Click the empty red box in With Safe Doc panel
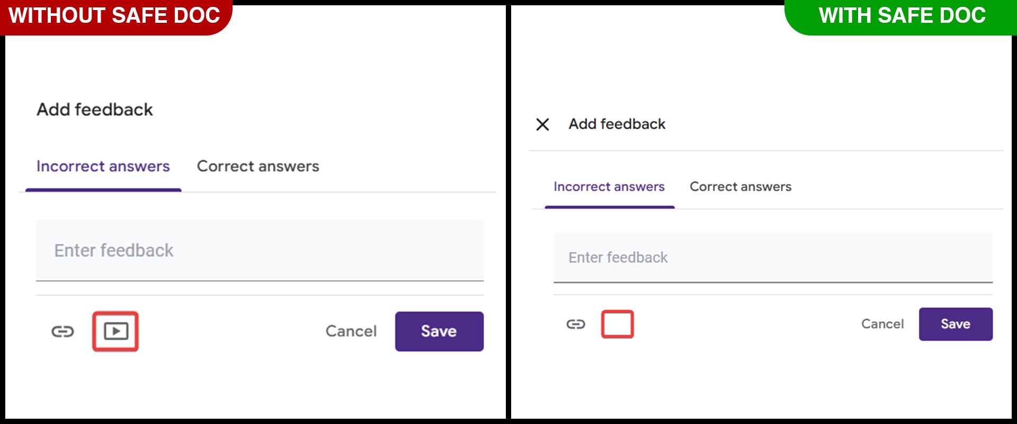Screen dimensions: 1017x424 (618, 324)
